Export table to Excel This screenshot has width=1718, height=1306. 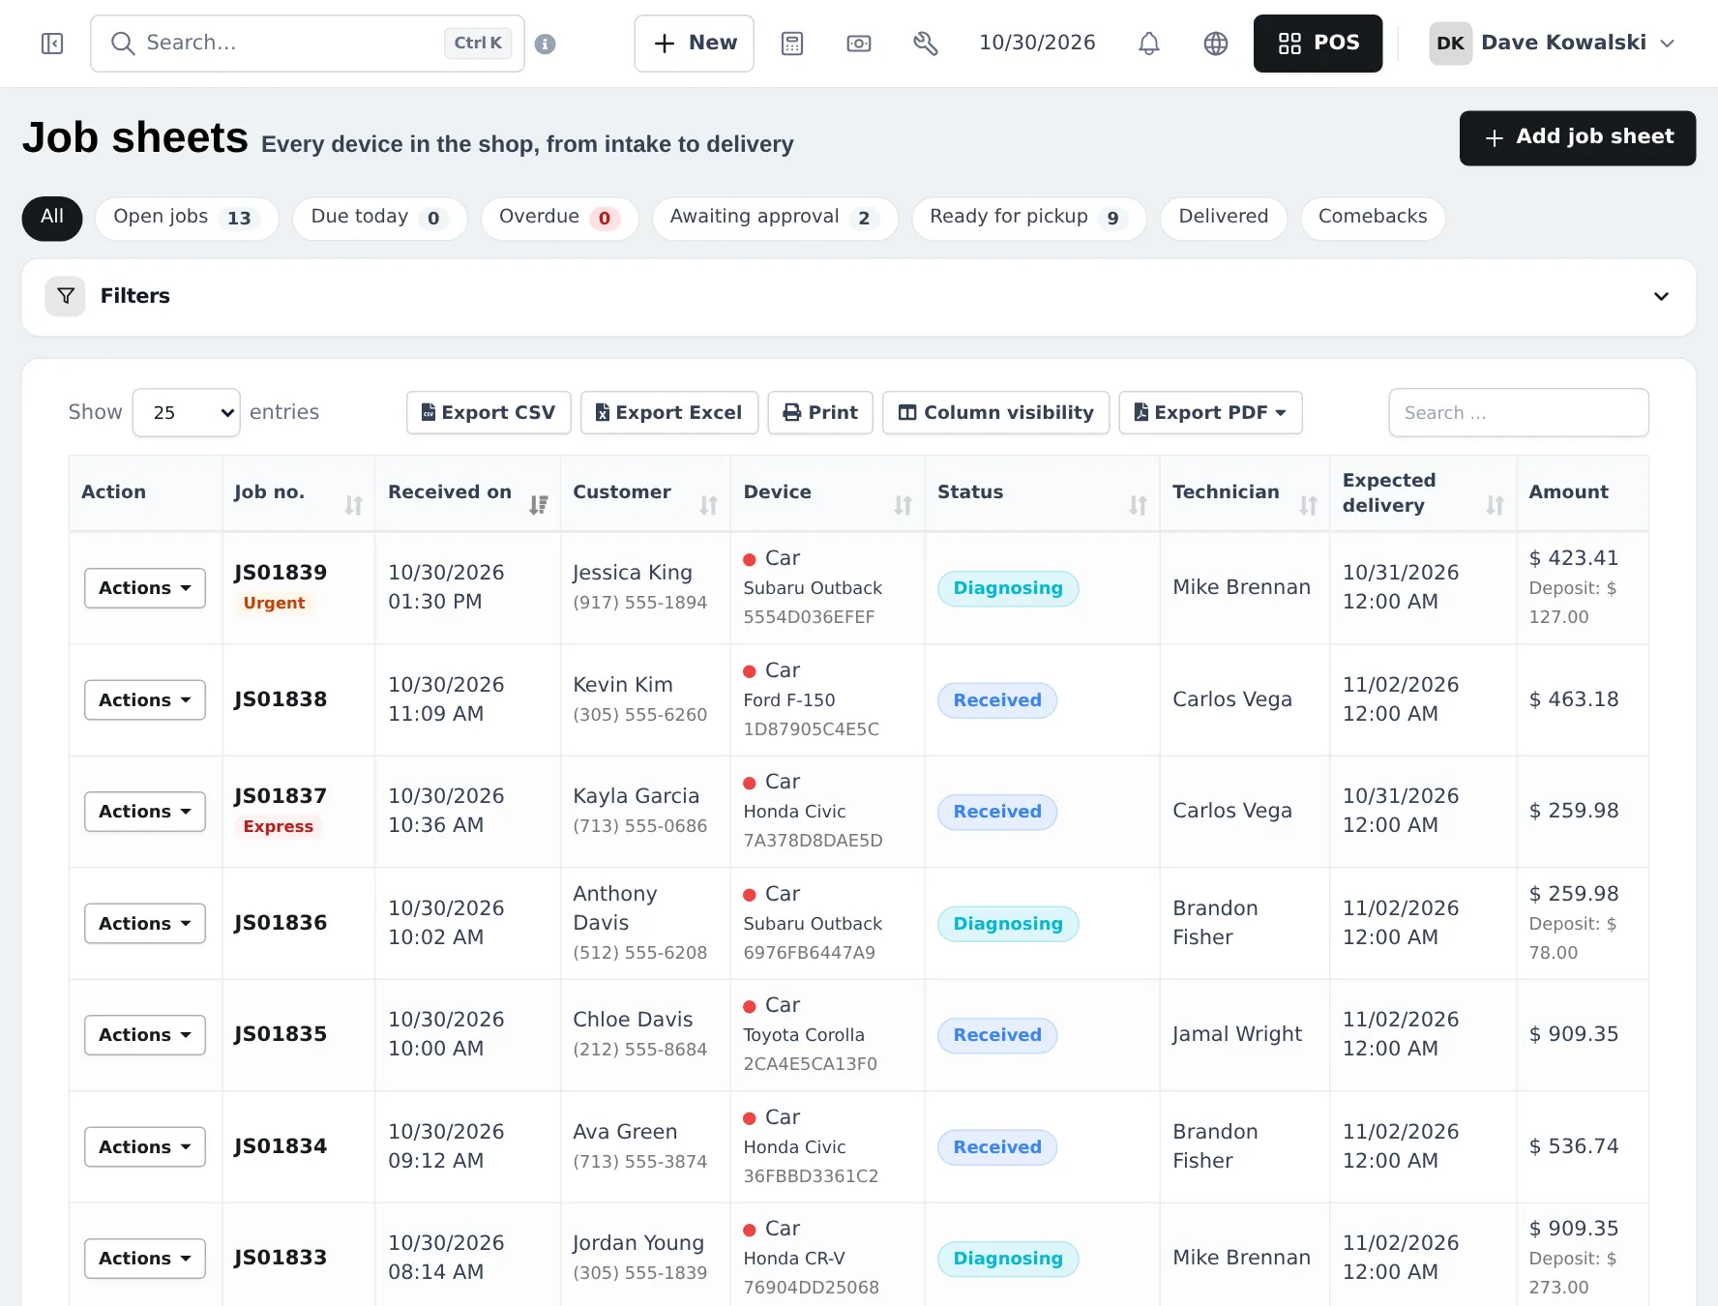click(669, 413)
